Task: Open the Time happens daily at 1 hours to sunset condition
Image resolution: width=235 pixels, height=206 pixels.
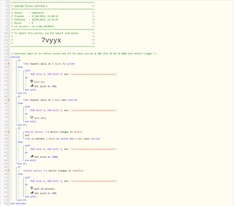Action: [49, 64]
